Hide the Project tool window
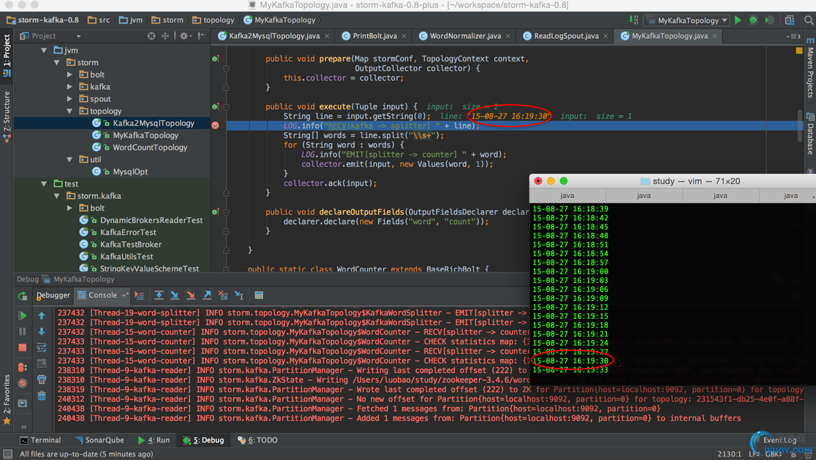This screenshot has width=816, height=460. coord(201,36)
